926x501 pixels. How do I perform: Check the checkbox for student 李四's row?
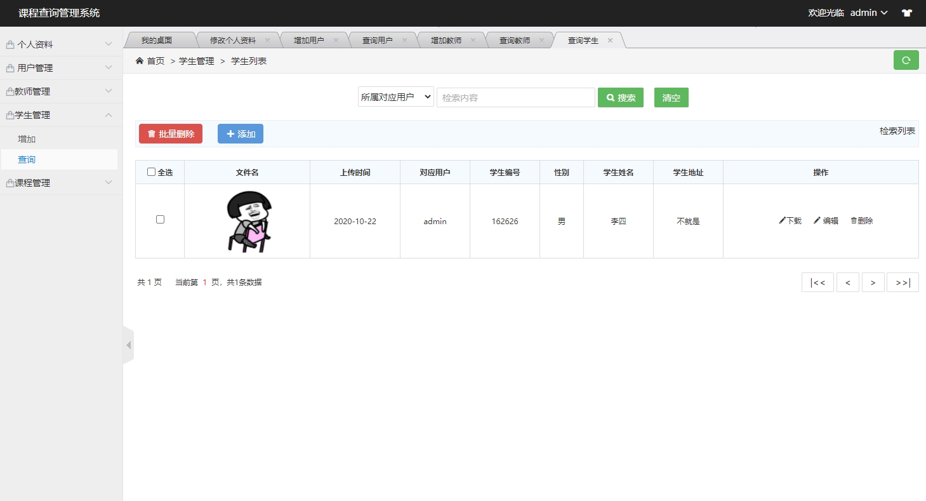[x=160, y=219]
